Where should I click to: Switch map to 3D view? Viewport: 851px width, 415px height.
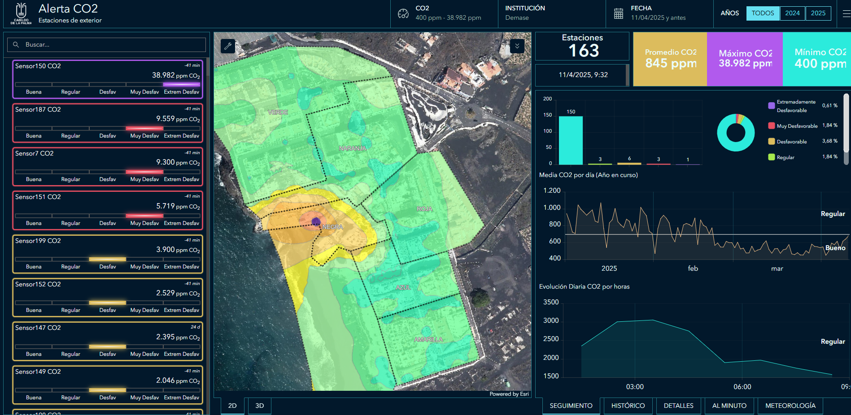[259, 406]
